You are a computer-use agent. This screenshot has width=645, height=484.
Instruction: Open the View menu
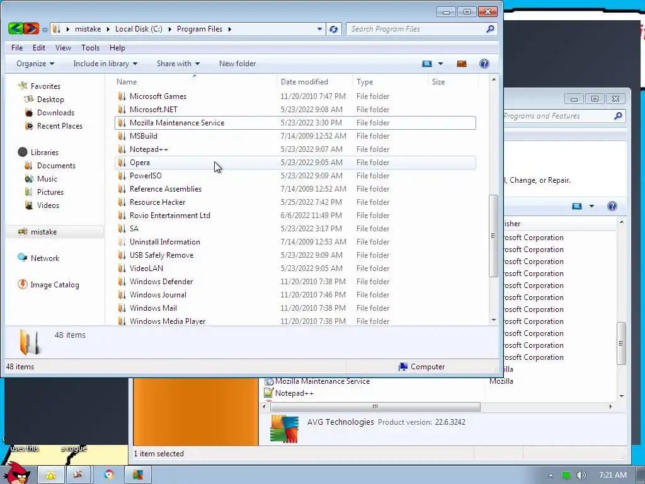pos(63,48)
